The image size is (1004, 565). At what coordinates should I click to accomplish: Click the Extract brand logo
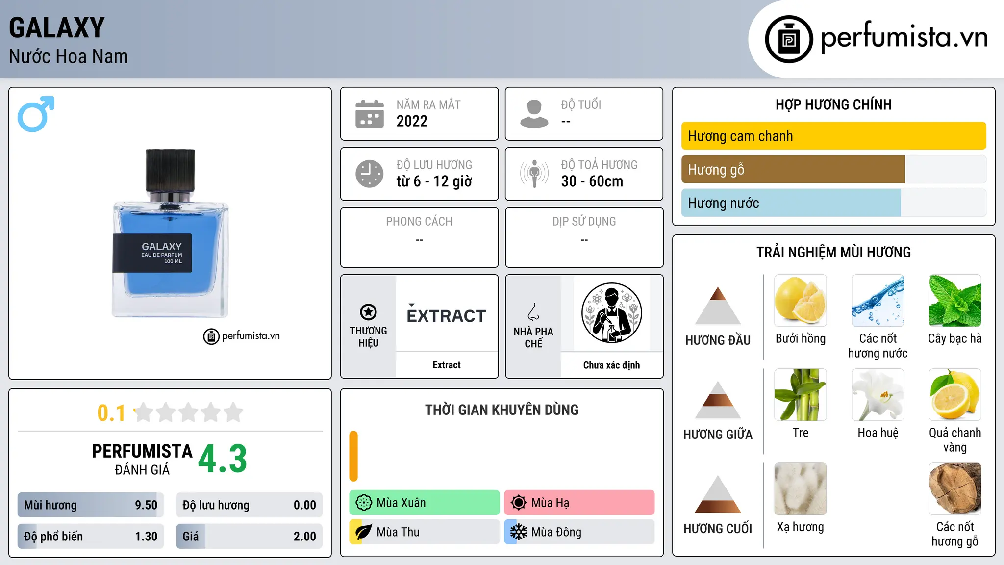coord(447,314)
